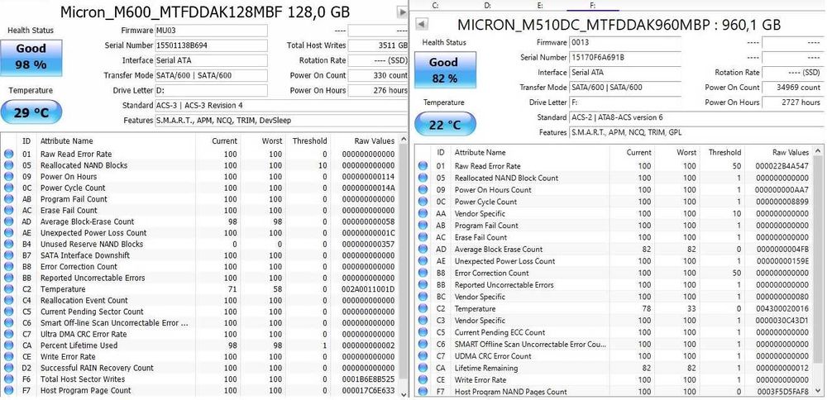Click status orb for Total Host Sector Writes
Image resolution: width=827 pixels, height=400 pixels.
coord(8,379)
